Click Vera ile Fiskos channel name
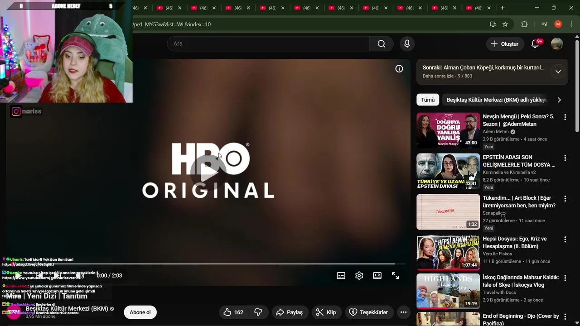The height and width of the screenshot is (326, 580). point(497,254)
